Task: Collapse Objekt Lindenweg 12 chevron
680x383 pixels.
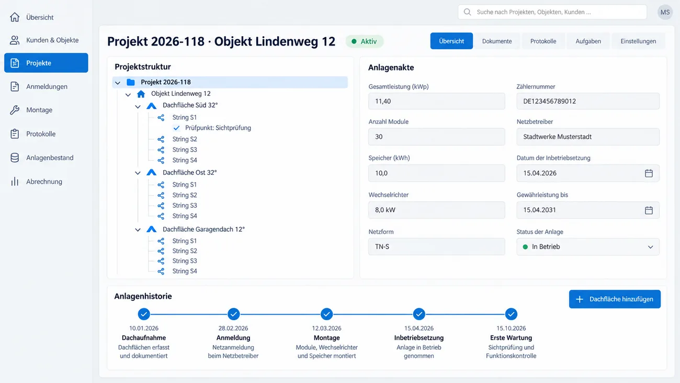Action: tap(128, 95)
